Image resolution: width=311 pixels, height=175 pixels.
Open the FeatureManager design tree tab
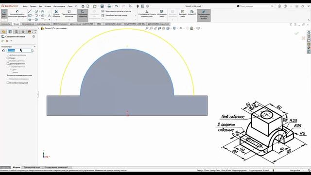pyautogui.click(x=4, y=32)
